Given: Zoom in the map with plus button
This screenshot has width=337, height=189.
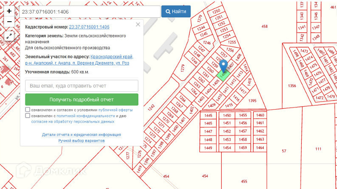Looking at the screenshot, I should pyautogui.click(x=9, y=11).
